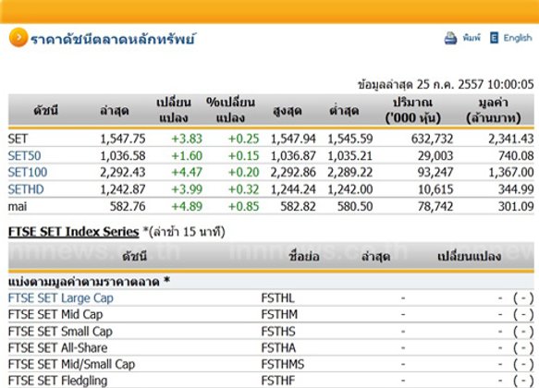Image resolution: width=539 pixels, height=388 pixels.
Task: Click the FSTHMS abbreviation
Action: click(x=283, y=364)
